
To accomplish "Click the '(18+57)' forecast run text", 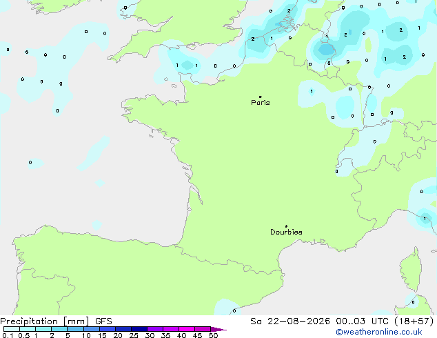I will (x=414, y=321).
